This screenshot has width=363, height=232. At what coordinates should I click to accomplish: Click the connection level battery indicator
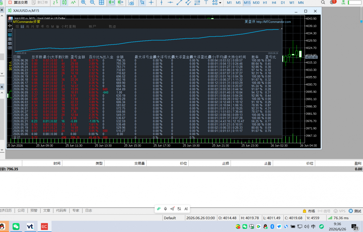coord(352,2)
